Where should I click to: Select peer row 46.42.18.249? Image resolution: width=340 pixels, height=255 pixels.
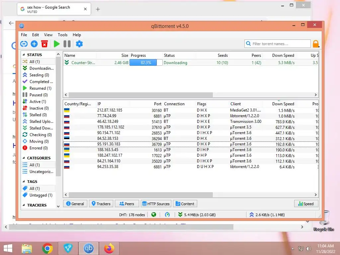coord(191,122)
